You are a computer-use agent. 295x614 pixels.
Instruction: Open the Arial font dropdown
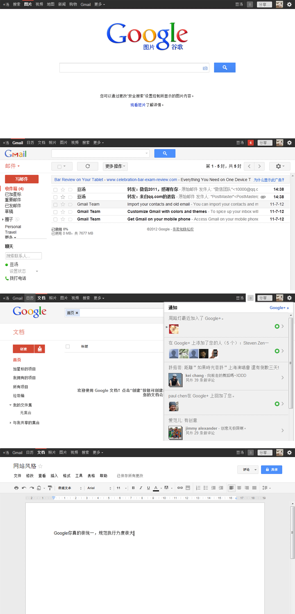tap(99, 488)
